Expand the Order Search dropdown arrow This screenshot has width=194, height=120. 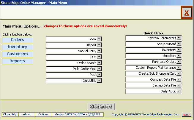coord(99,63)
